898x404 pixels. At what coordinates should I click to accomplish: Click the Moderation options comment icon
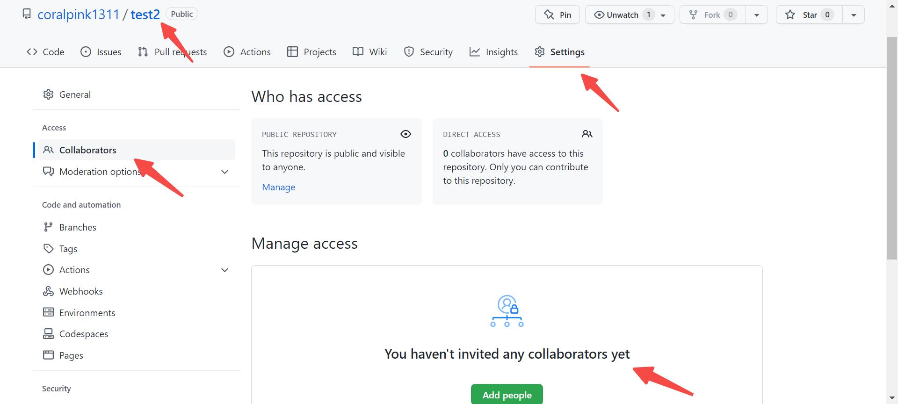pos(48,172)
